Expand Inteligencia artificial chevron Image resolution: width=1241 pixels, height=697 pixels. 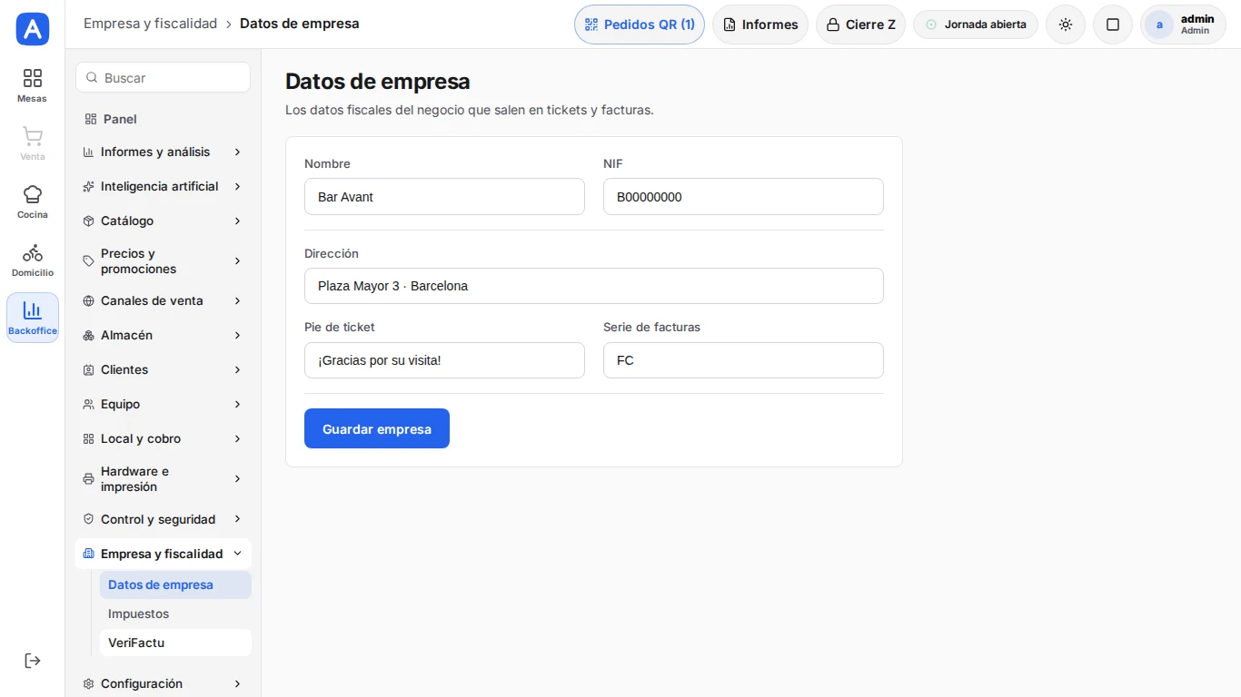point(237,186)
